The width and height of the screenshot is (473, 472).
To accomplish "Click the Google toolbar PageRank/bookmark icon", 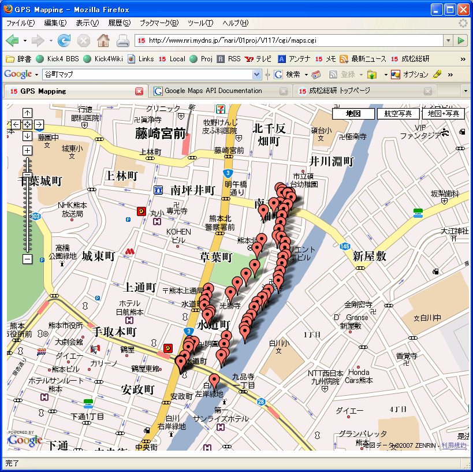I will (x=316, y=75).
